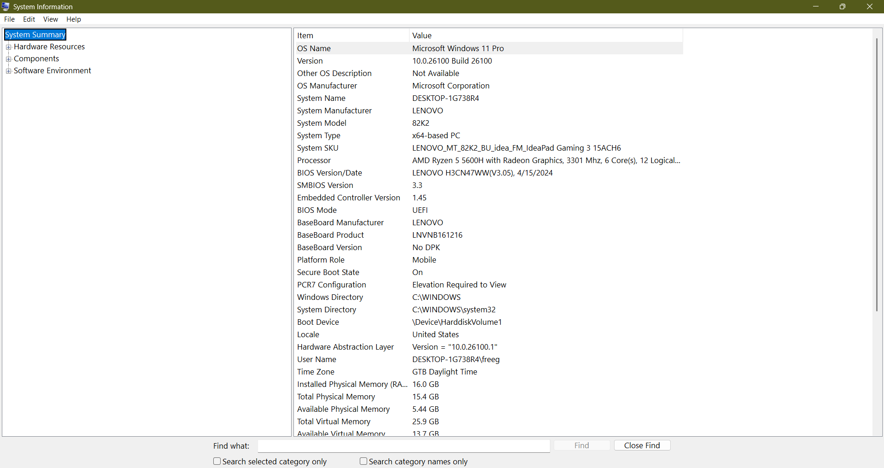Click C:\WINDOWS\system32 value
The width and height of the screenshot is (884, 468).
[454, 310]
